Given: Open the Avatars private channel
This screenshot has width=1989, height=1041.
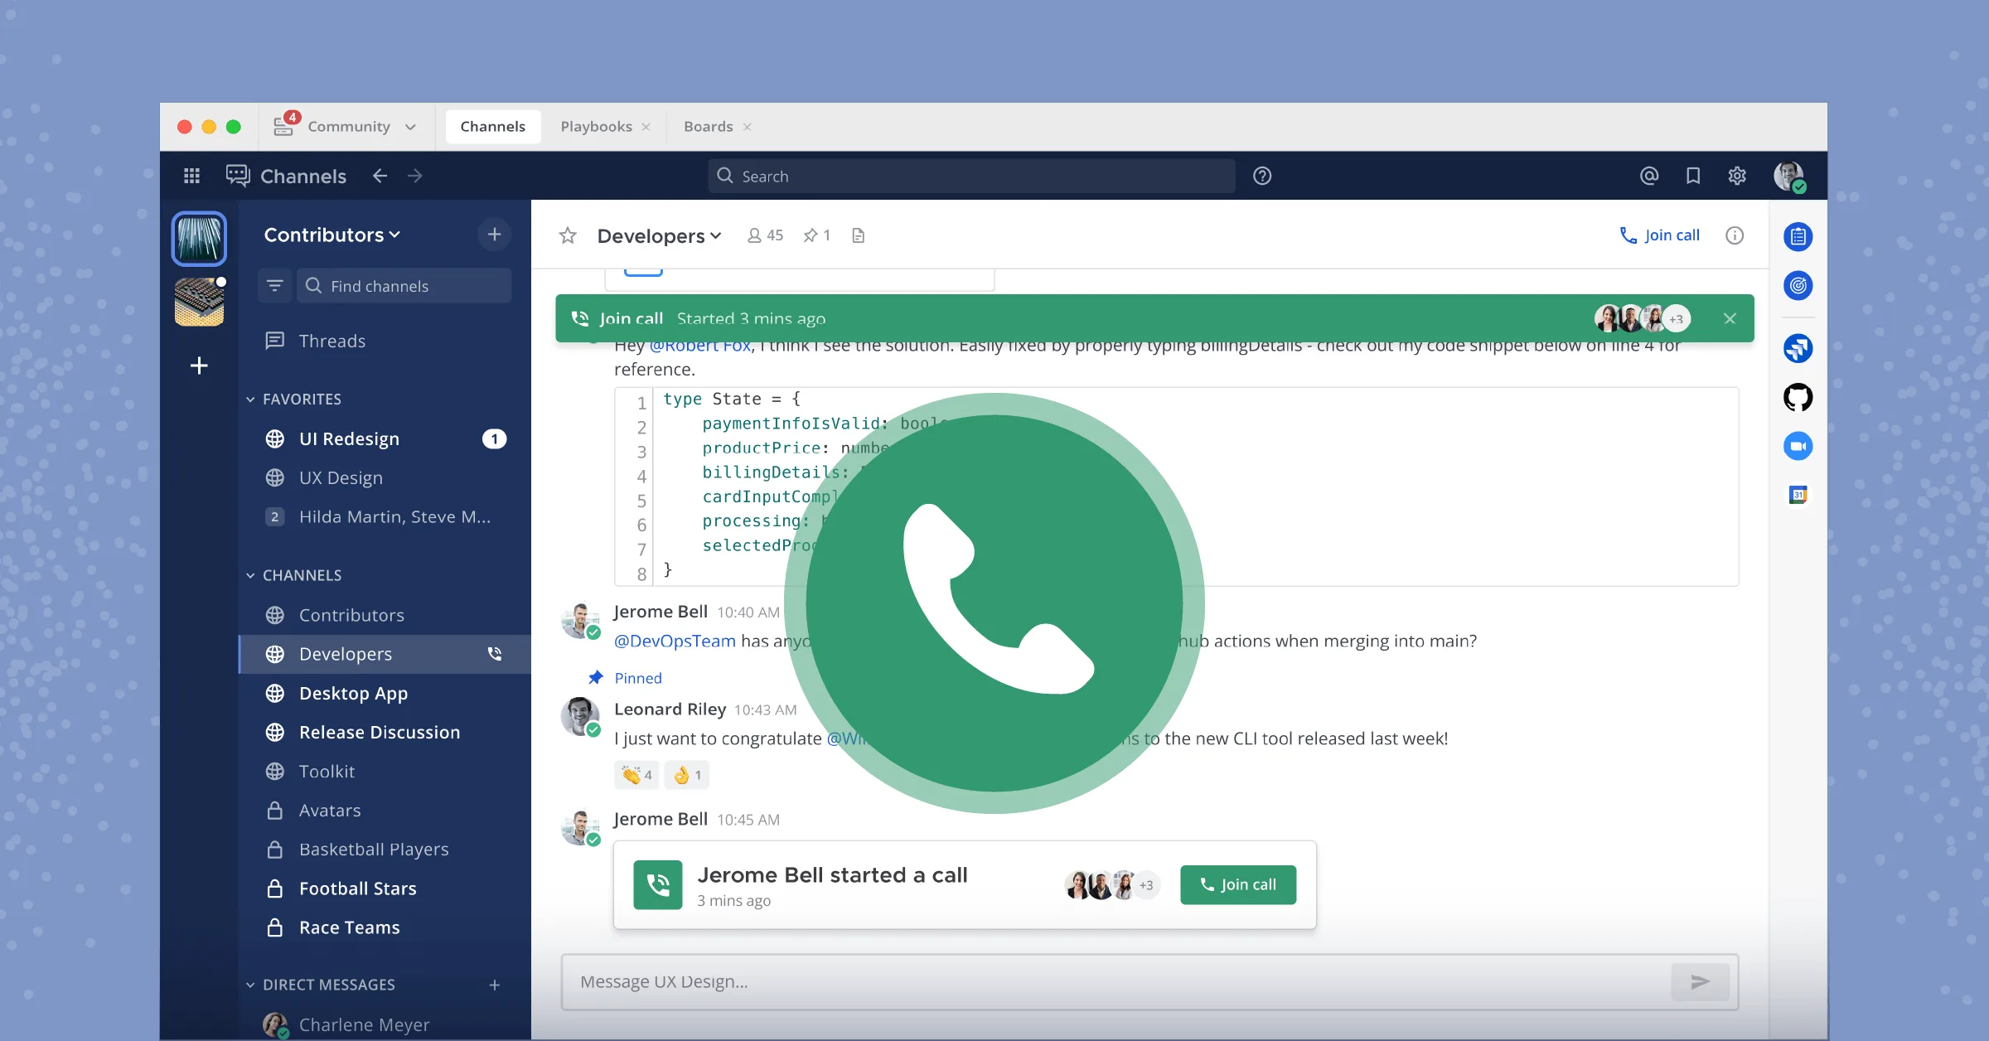Looking at the screenshot, I should pos(385,810).
